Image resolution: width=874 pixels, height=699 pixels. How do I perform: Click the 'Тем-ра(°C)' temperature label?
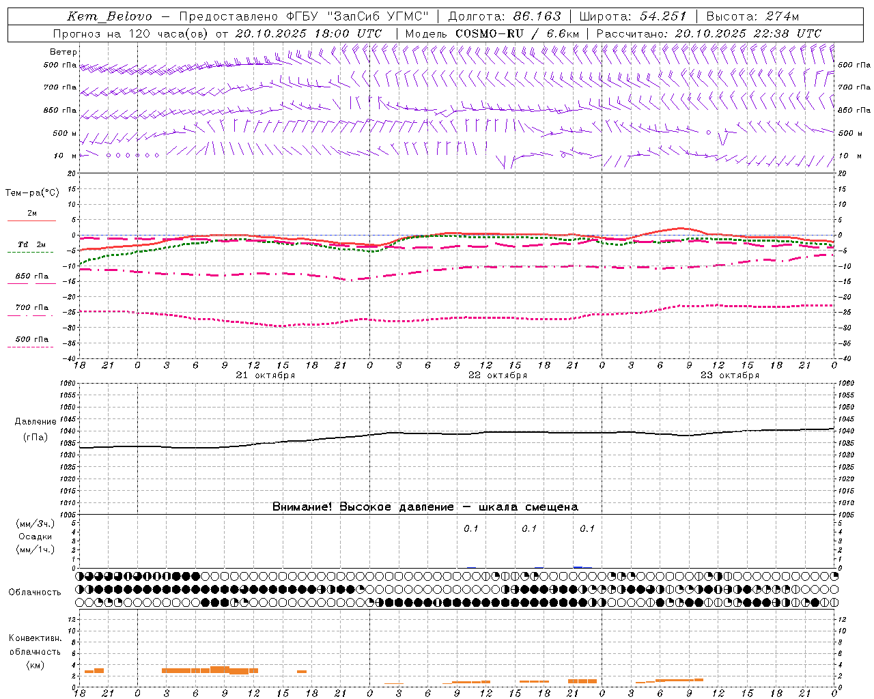[32, 193]
